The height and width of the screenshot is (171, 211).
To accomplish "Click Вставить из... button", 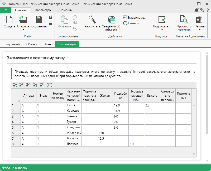I will point(134,18).
